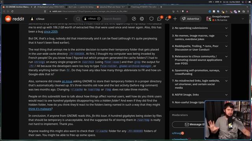The image size is (252, 141).
Task: Click the envelope icon in Message button
Action: point(187,125)
